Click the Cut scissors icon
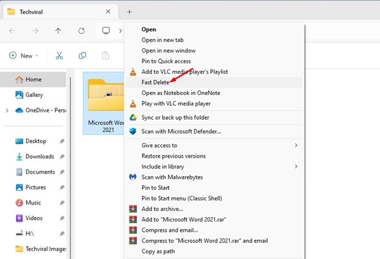 59,56
